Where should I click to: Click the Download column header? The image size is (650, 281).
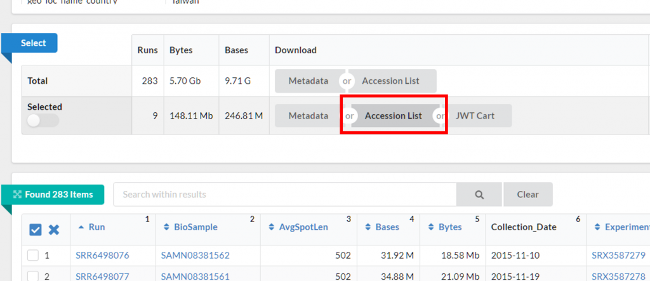[296, 50]
